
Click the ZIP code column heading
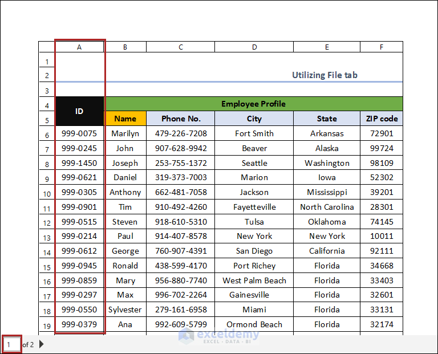382,119
